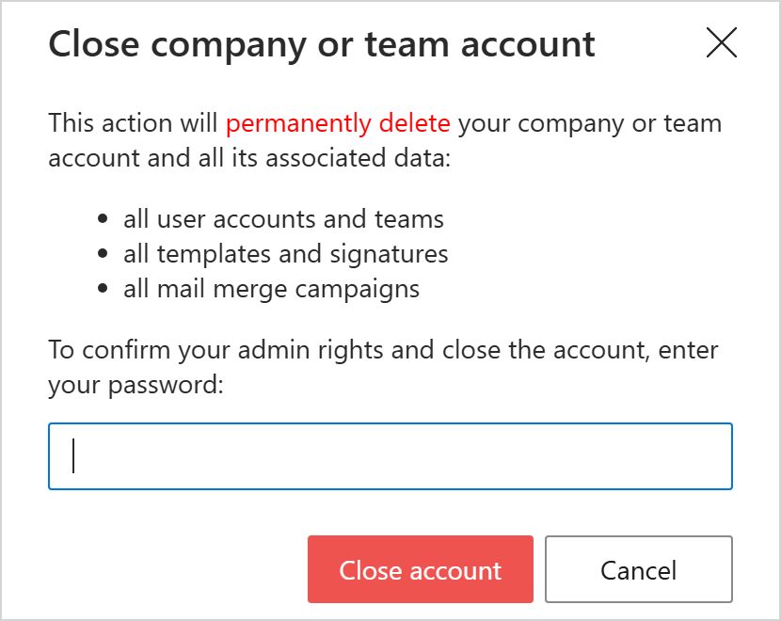
Task: Click the cross icon above the warning text
Action: [722, 42]
